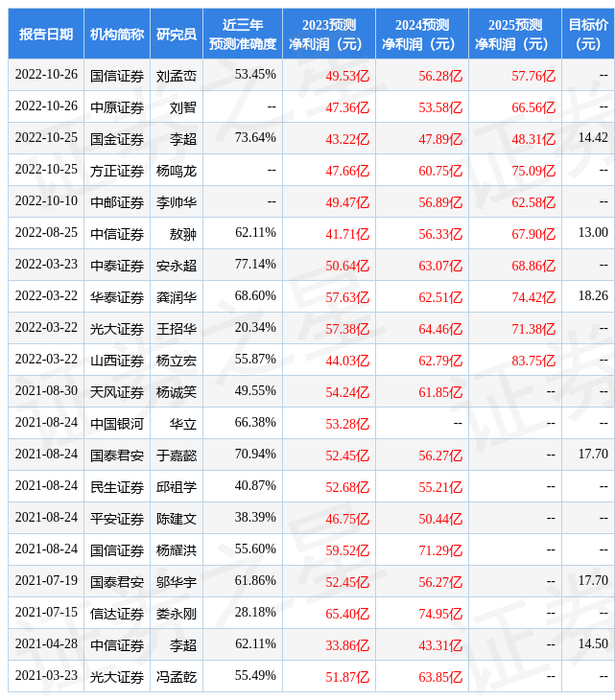This screenshot has height=700, width=615.
Task: Click institution 方正证券
Action: 117,171
